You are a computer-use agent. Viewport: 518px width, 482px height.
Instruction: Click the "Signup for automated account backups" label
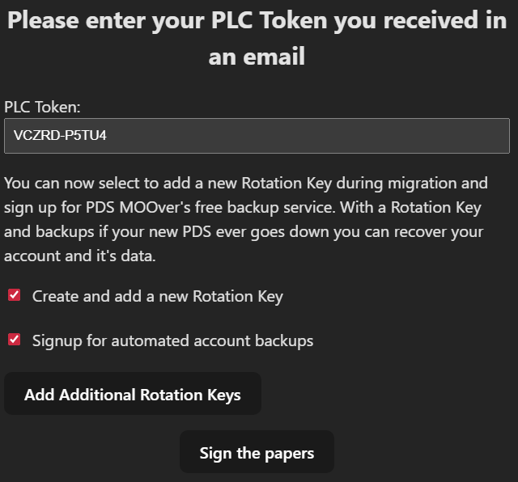(x=172, y=340)
